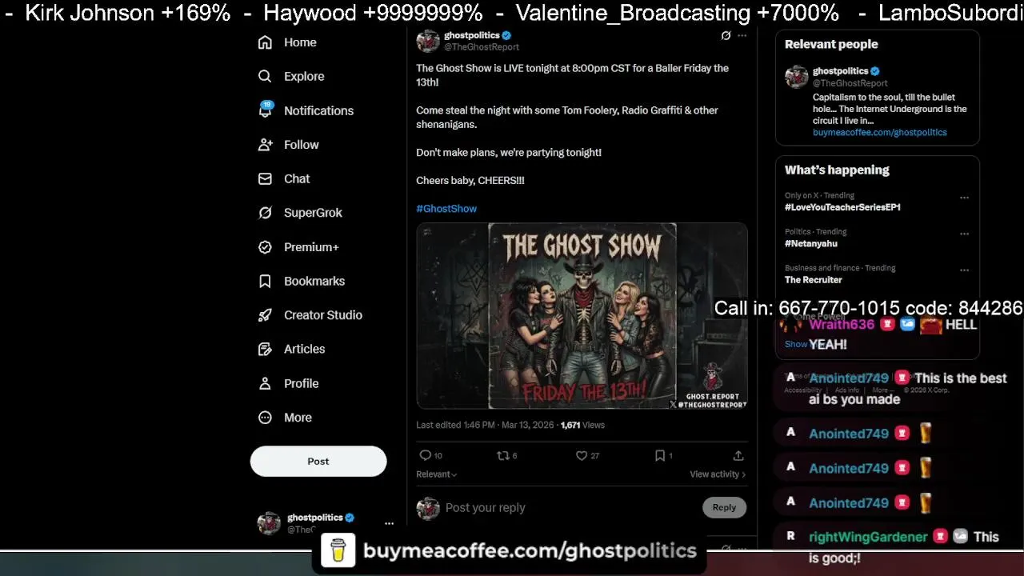Click the Grok icon on the post
The image size is (1024, 576).
(x=726, y=35)
